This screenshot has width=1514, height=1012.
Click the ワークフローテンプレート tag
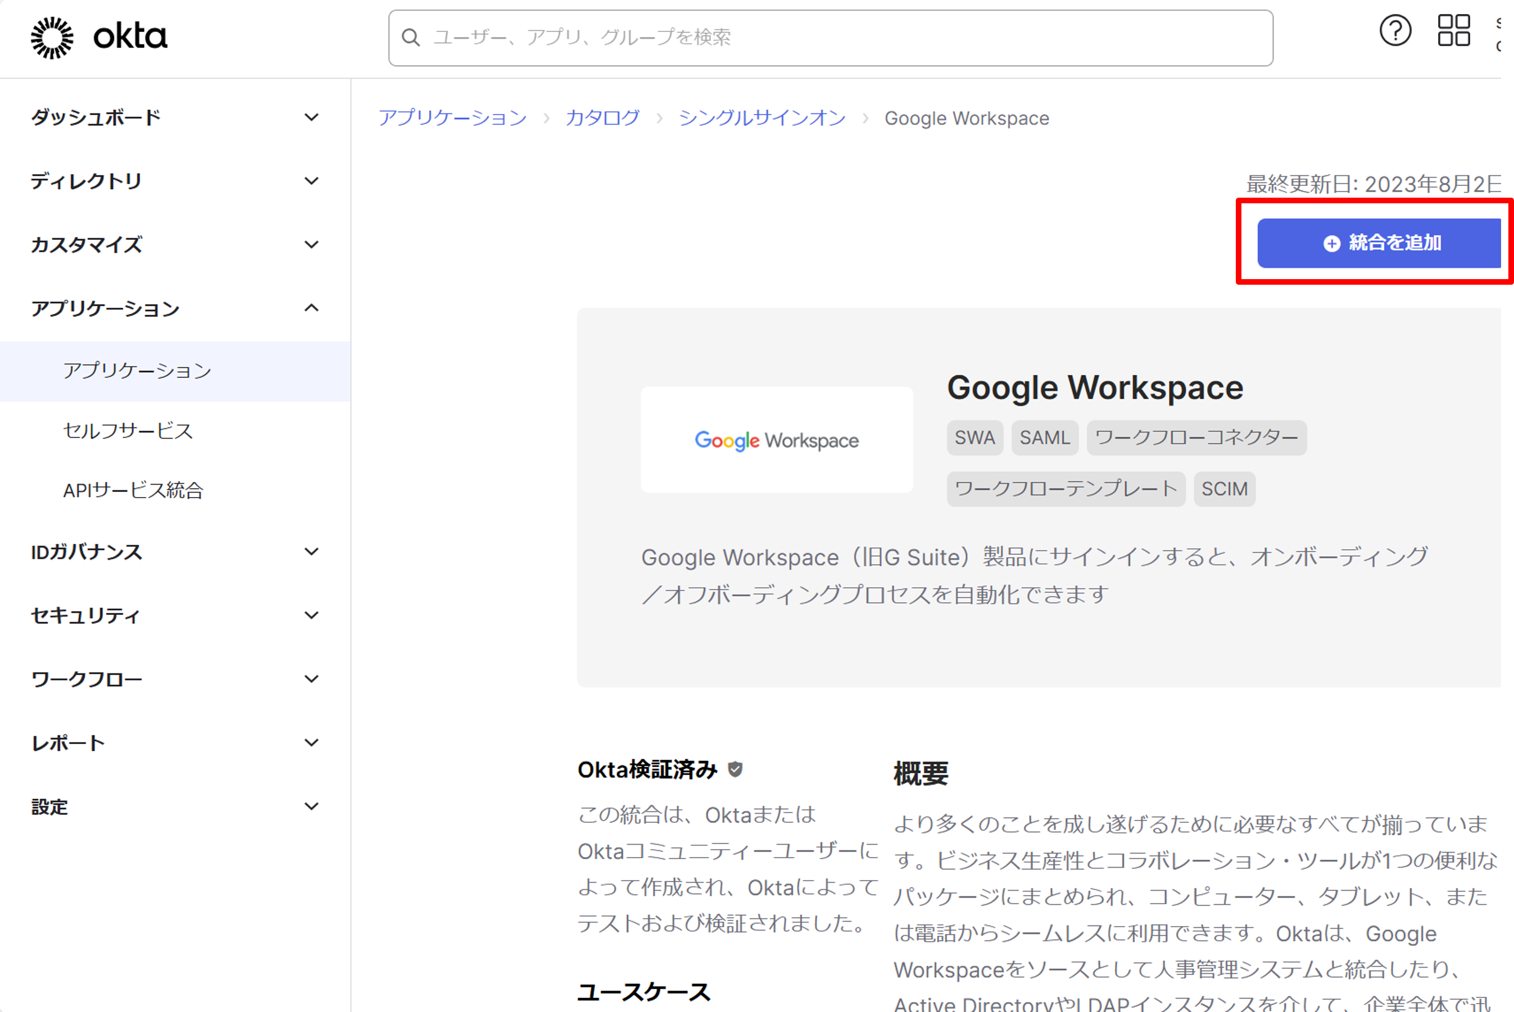[1066, 489]
